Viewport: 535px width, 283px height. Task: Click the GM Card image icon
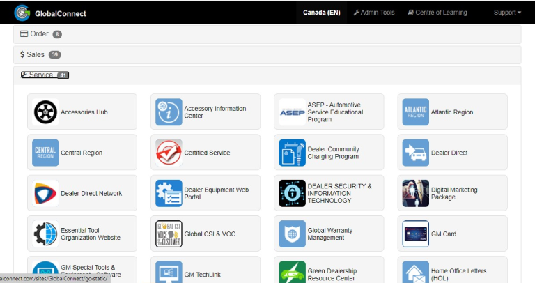416,234
